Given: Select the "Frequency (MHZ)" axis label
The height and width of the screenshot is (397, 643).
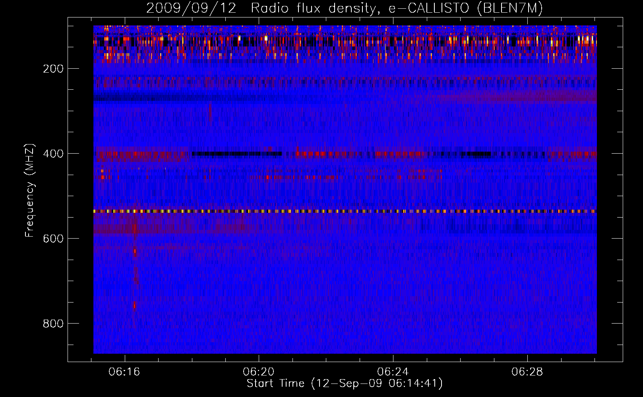Looking at the screenshot, I should tap(30, 191).
